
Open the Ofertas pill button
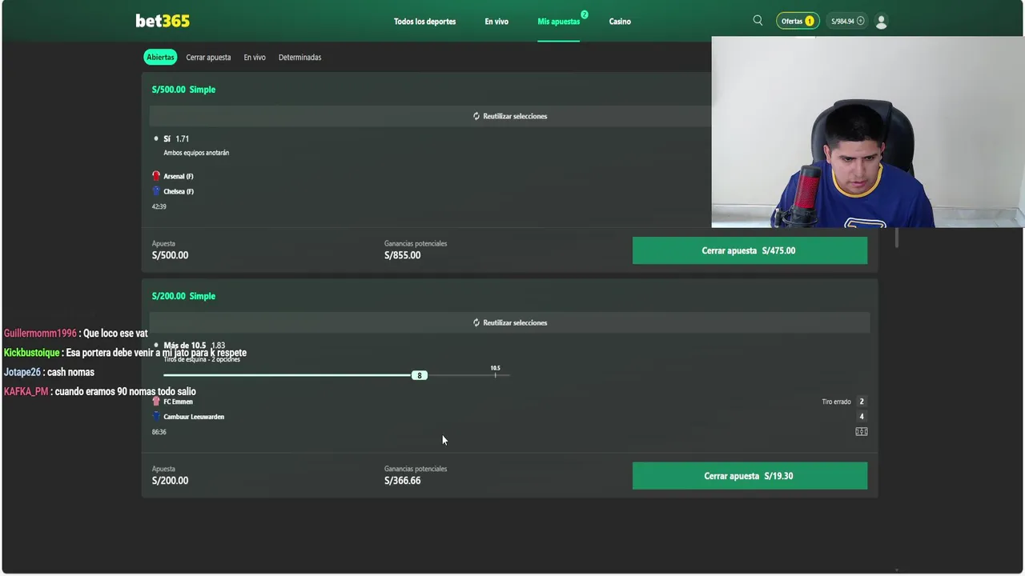pos(798,22)
